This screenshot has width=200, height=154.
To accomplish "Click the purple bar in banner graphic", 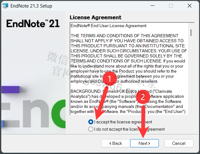I will click(10, 90).
